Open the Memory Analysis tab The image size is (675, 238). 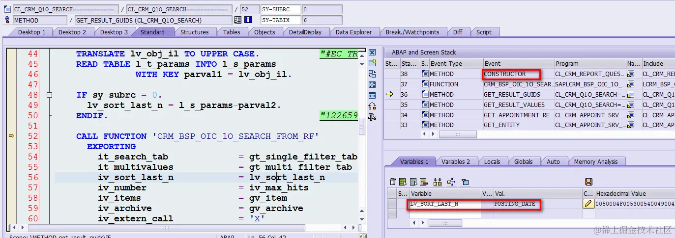[x=596, y=161]
